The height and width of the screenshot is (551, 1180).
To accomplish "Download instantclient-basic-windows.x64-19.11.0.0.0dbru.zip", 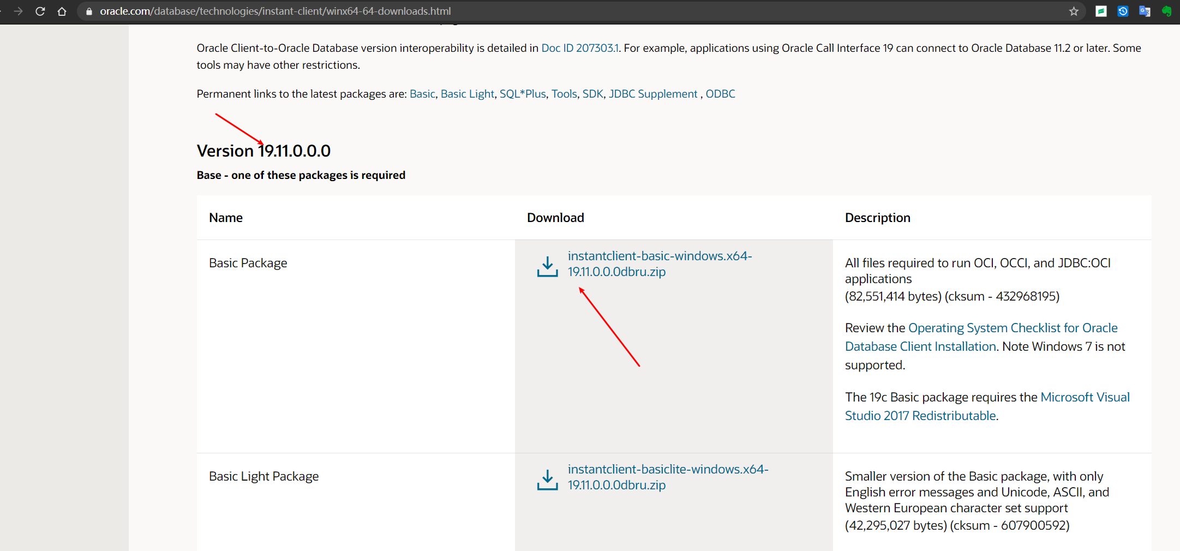I will coord(660,263).
